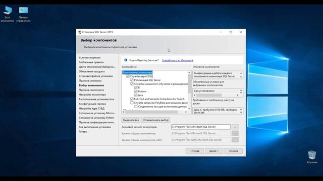The image size is (323, 181).
Task: Uncheck the Python component checkbox
Action: [x=136, y=92]
